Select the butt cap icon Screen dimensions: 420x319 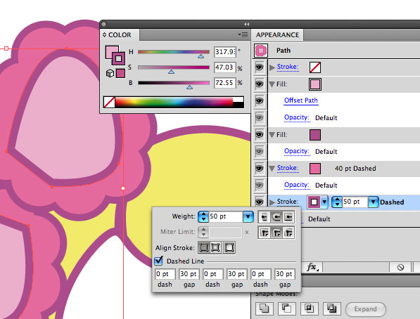[x=265, y=217]
